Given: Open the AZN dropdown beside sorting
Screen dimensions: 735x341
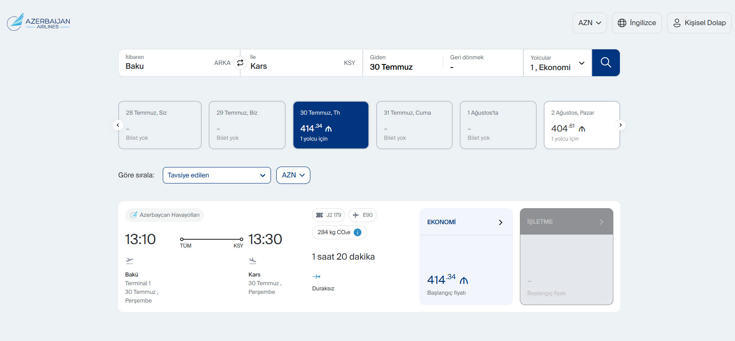Looking at the screenshot, I should tap(293, 175).
